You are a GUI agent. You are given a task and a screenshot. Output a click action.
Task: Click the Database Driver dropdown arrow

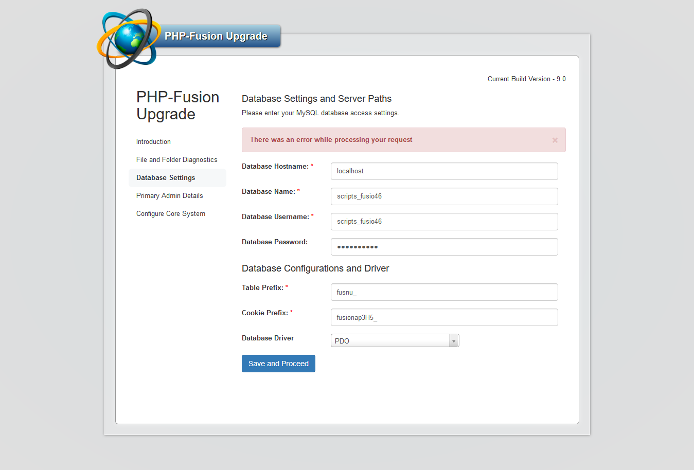click(x=453, y=340)
